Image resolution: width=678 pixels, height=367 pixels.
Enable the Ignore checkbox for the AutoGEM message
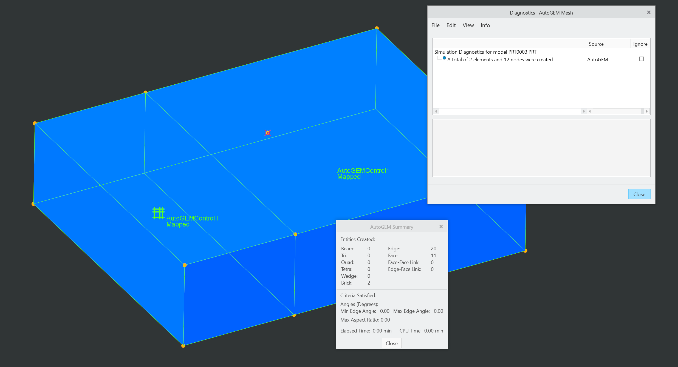point(641,59)
